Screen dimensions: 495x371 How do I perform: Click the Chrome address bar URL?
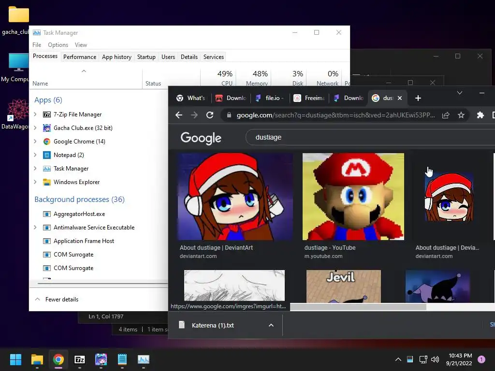pyautogui.click(x=336, y=115)
